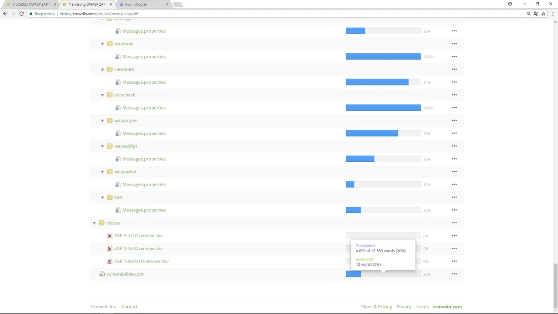This screenshot has width=558, height=314.
Task: Collapse the viewstate folder
Action: coord(102,69)
